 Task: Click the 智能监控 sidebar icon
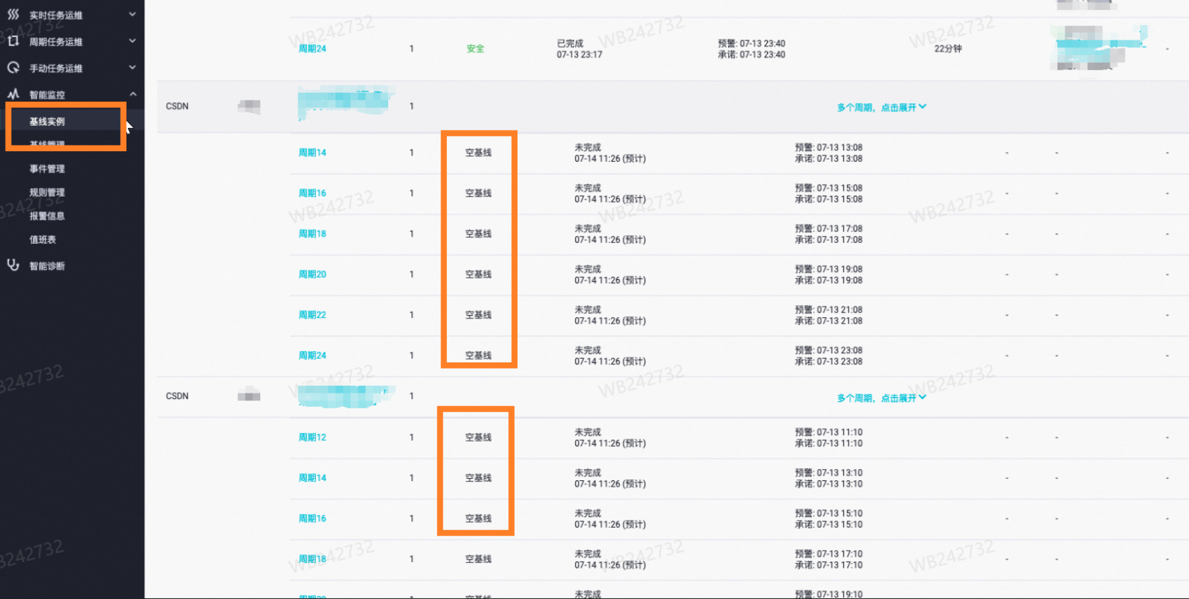pyautogui.click(x=13, y=94)
